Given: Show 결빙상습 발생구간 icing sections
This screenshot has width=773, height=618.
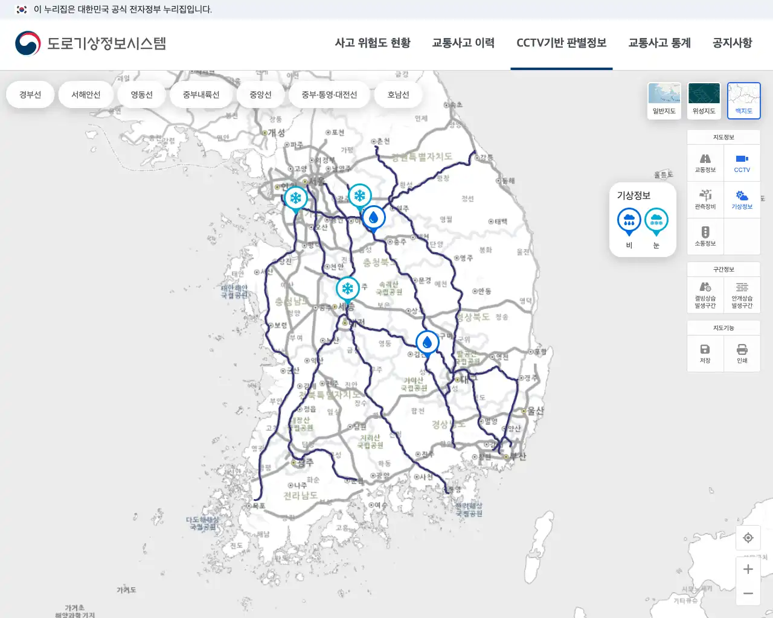Looking at the screenshot, I should pos(705,294).
